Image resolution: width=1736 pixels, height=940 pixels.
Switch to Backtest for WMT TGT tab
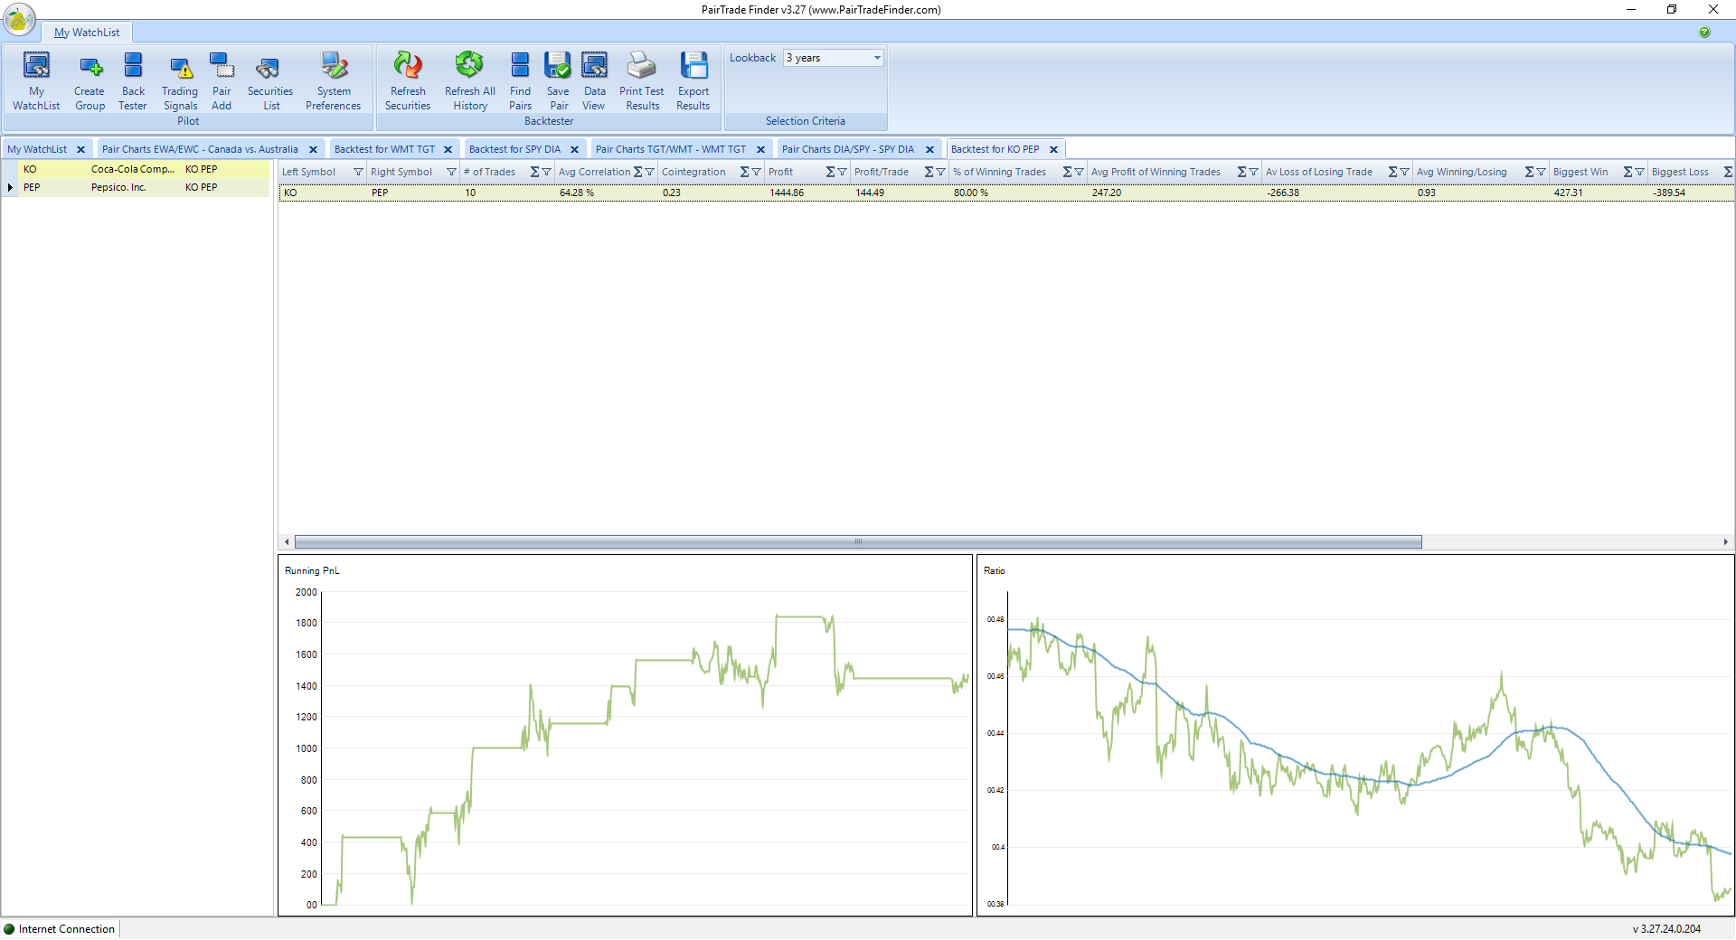pyautogui.click(x=384, y=149)
